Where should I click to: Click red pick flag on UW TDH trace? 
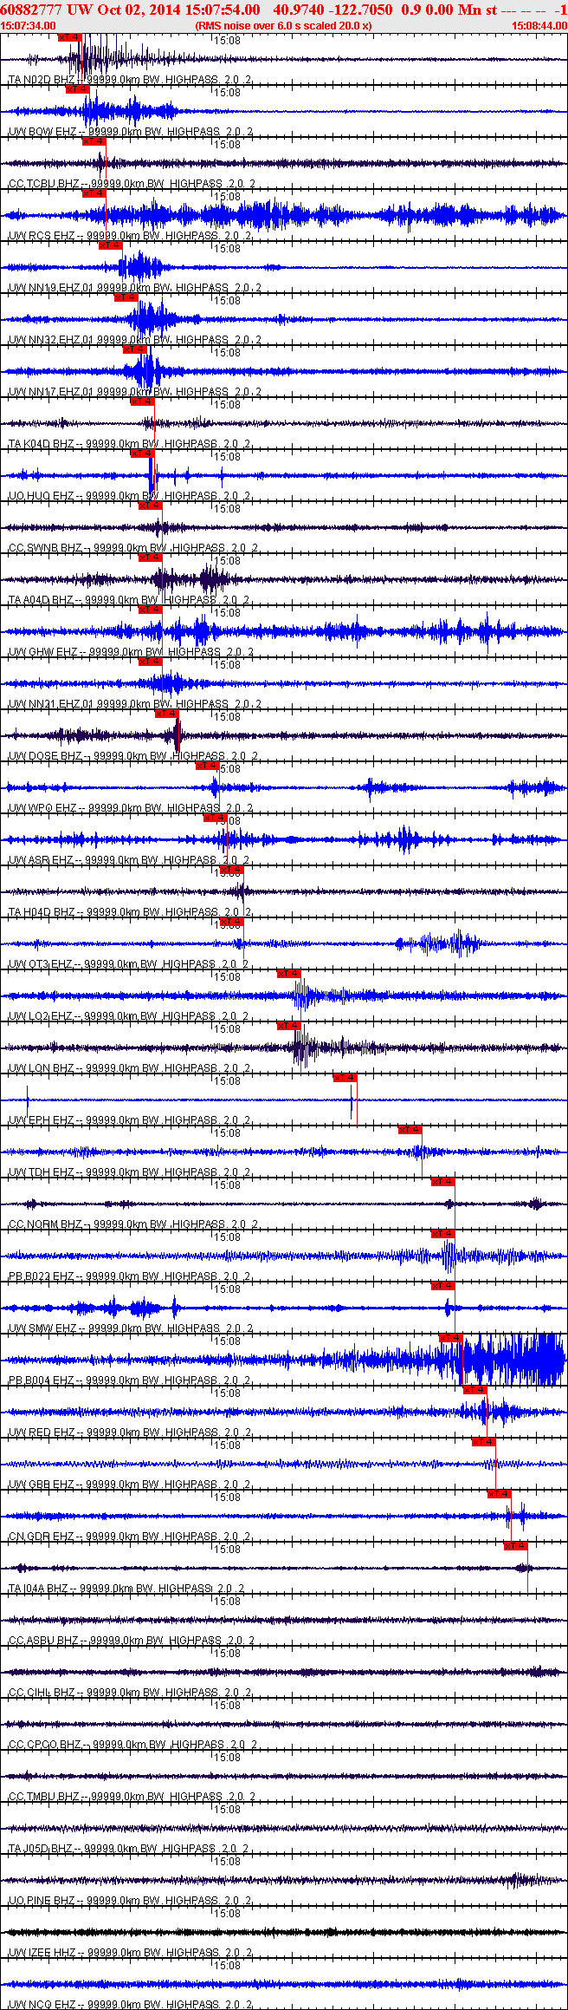pyautogui.click(x=410, y=1130)
